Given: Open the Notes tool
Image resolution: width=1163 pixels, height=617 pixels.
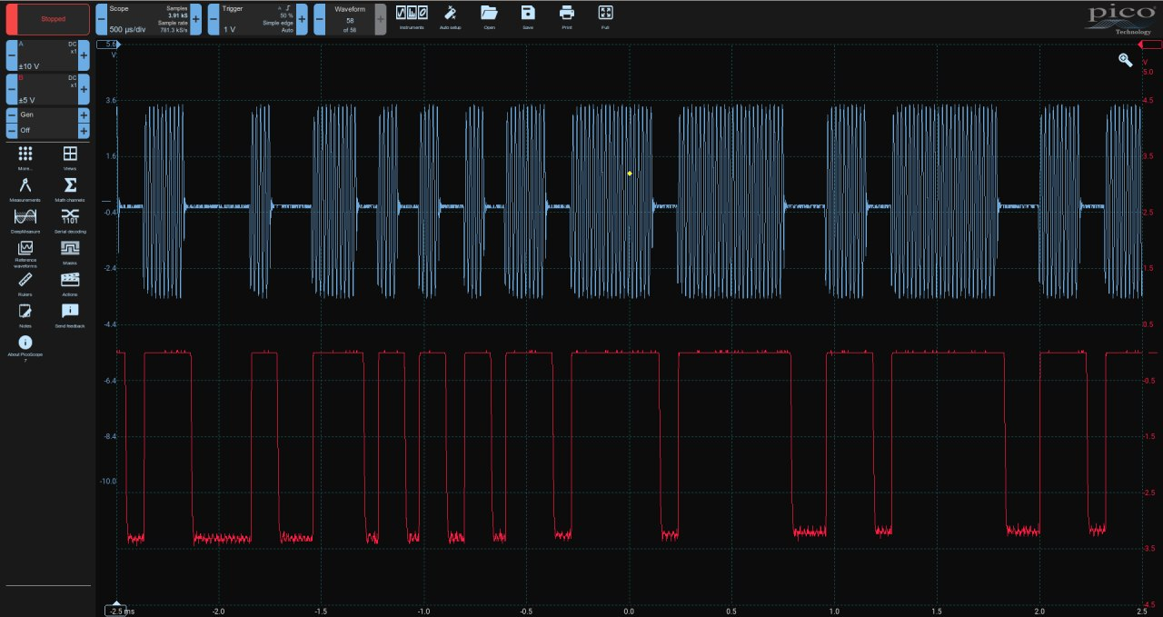Looking at the screenshot, I should (25, 314).
